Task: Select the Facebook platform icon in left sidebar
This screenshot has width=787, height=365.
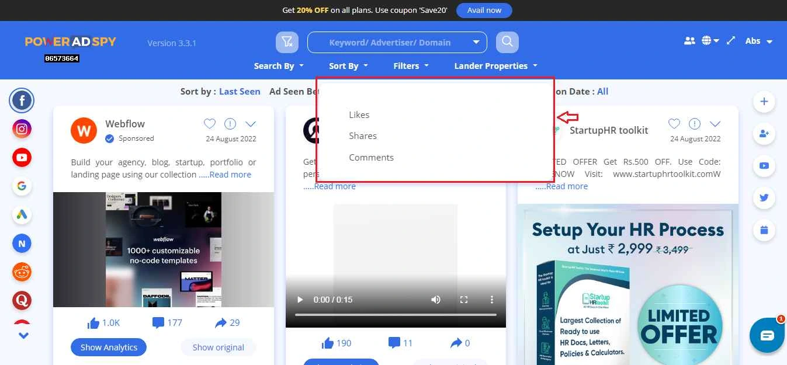Action: pos(22,100)
